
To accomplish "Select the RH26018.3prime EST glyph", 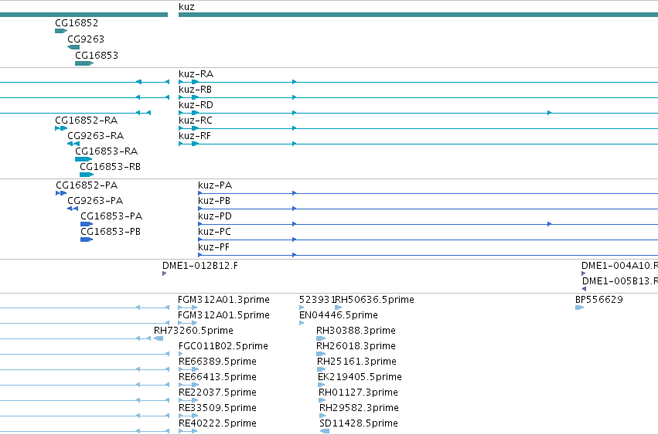I will [321, 354].
